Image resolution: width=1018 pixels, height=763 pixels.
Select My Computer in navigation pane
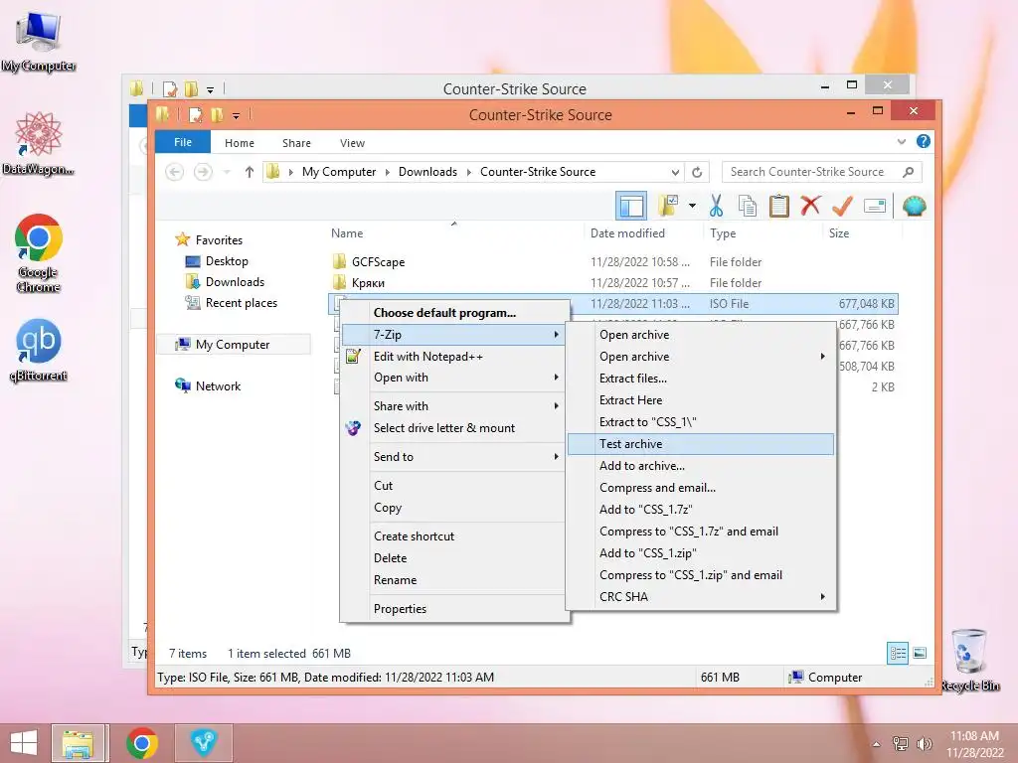click(233, 345)
